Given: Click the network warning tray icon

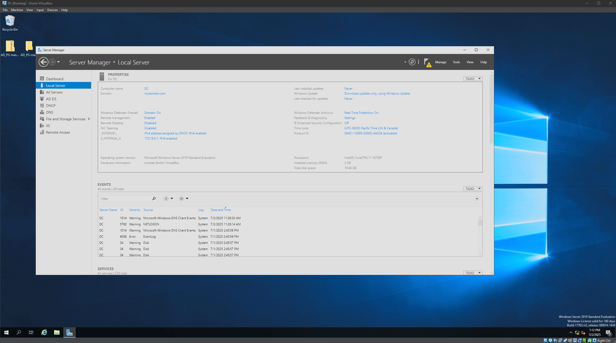Looking at the screenshot, I should click(577, 333).
